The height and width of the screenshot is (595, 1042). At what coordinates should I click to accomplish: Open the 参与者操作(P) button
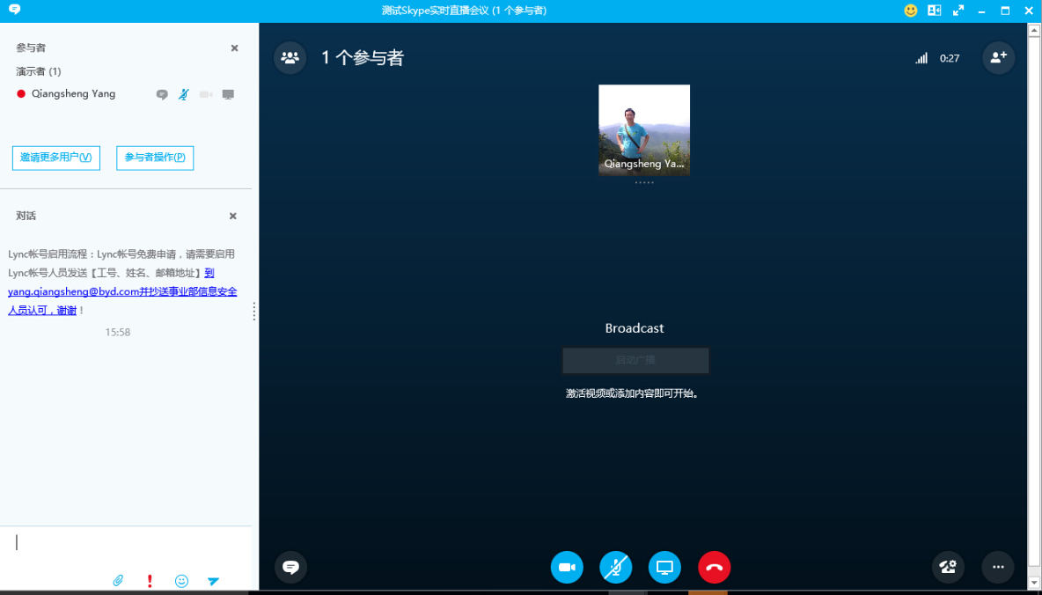[x=155, y=158]
